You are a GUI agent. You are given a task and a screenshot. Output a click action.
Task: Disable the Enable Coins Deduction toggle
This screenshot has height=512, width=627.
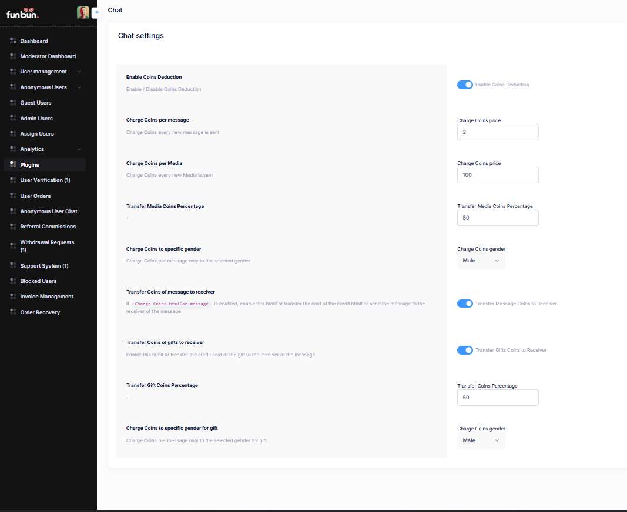click(465, 85)
